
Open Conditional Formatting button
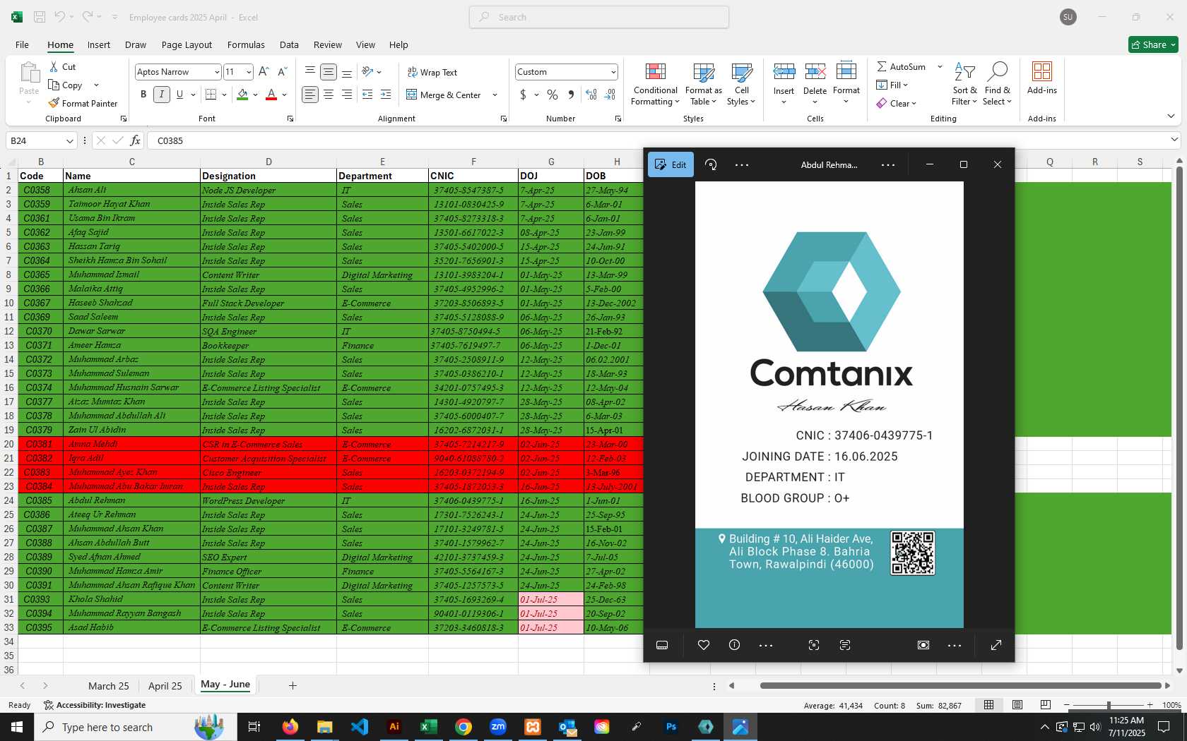[655, 83]
